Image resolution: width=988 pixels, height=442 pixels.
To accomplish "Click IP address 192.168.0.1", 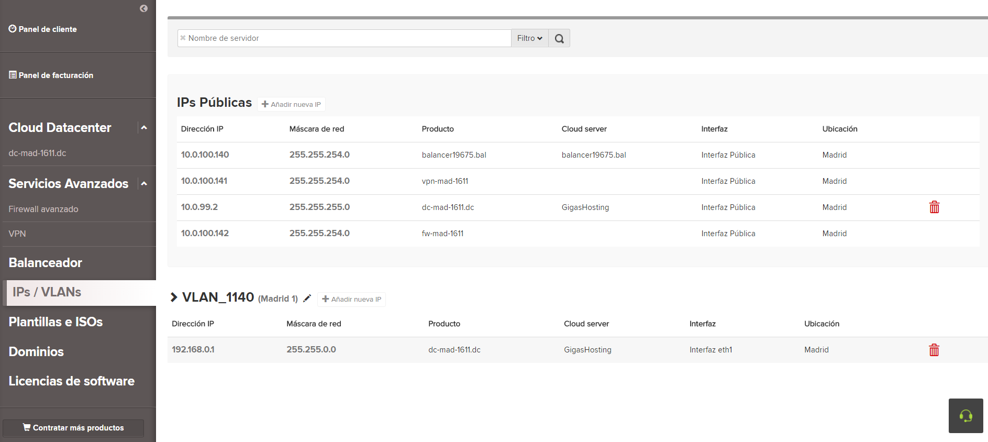I will pos(193,349).
